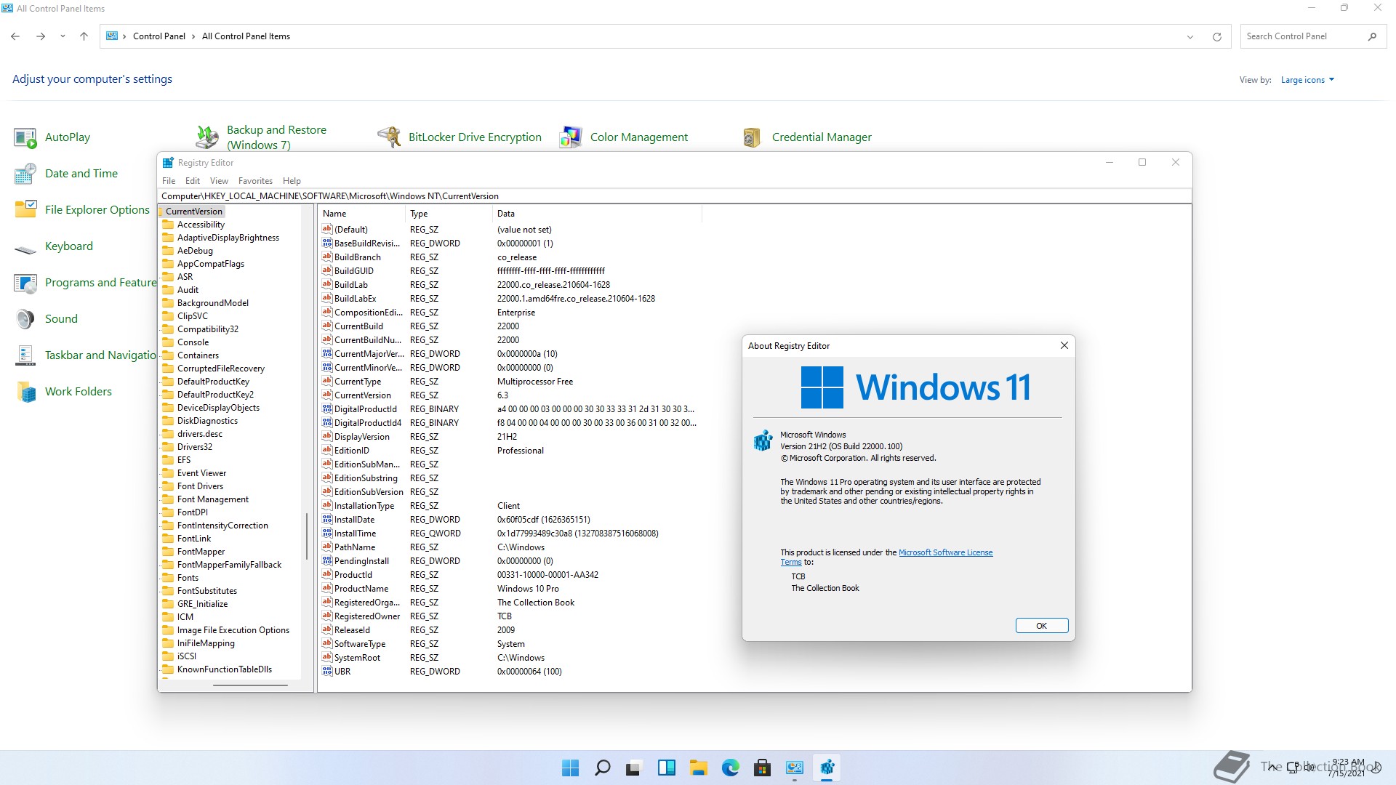1396x785 pixels.
Task: Sort values by Type column header
Action: point(449,214)
